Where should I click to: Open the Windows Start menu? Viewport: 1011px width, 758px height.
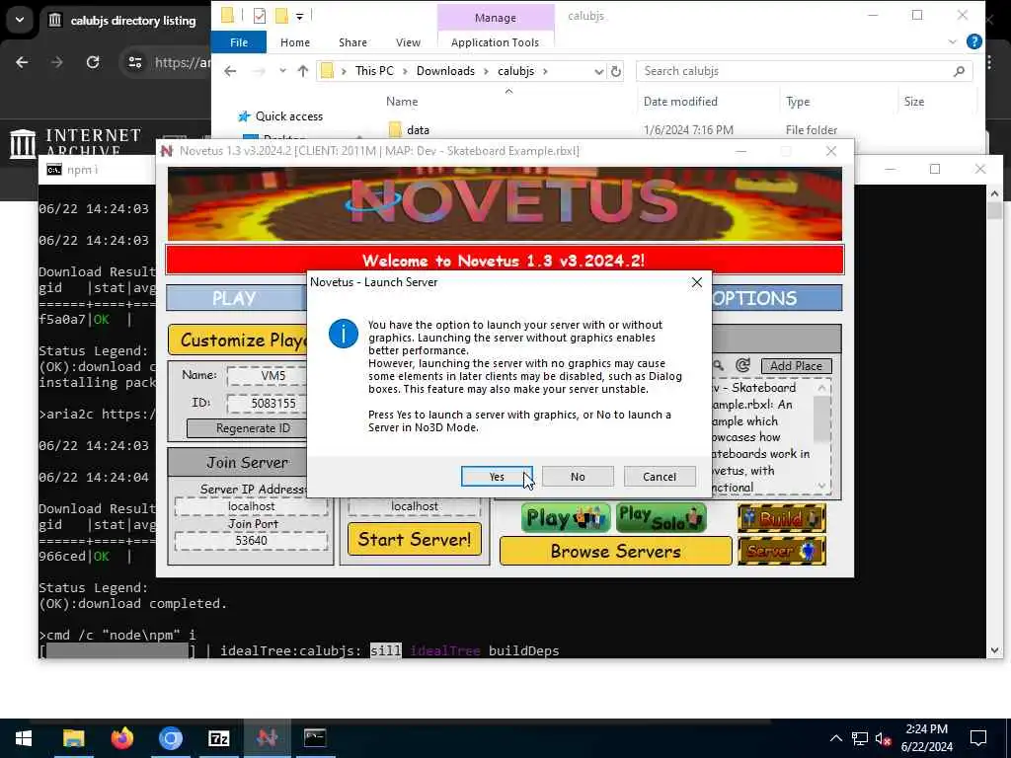[x=24, y=738]
